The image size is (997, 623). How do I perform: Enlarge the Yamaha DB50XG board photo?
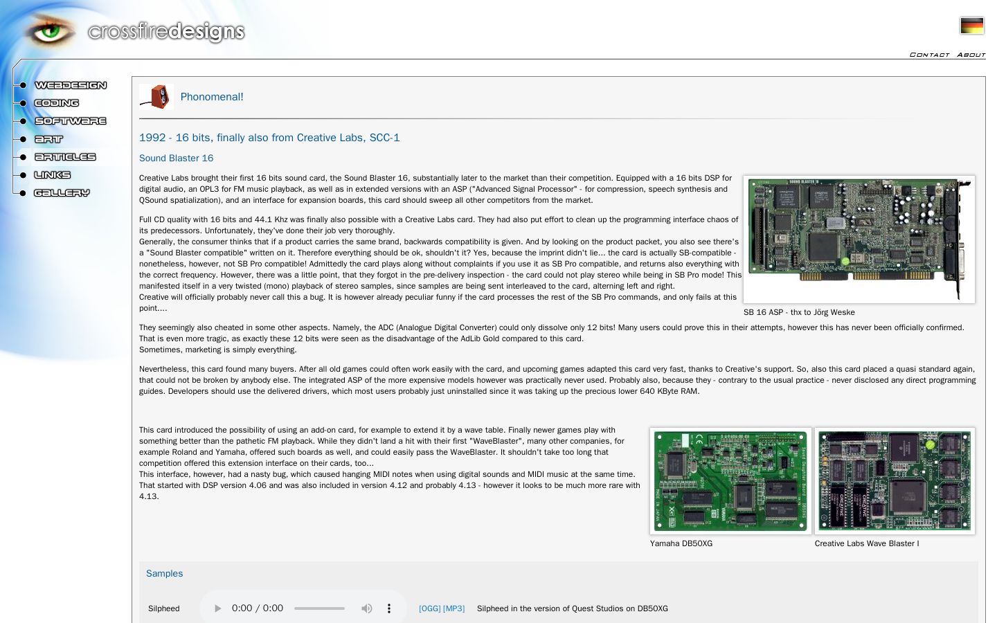pyautogui.click(x=730, y=481)
